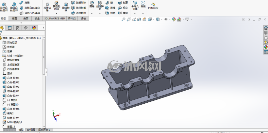Switch to the 评估 evaluate tab
The height and width of the screenshot is (133, 268).
(83, 18)
